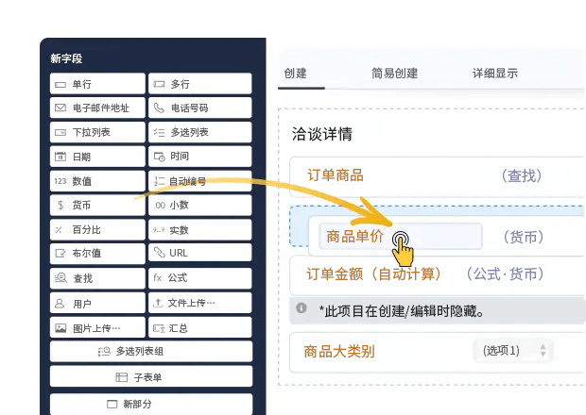Click the upload icon for 文件上传

coord(158,303)
